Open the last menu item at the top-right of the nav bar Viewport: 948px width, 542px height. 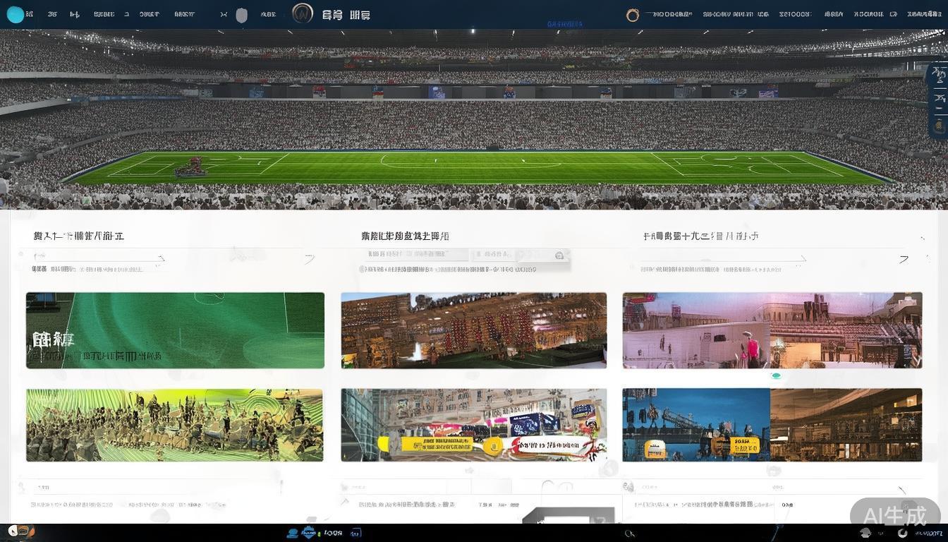click(924, 14)
